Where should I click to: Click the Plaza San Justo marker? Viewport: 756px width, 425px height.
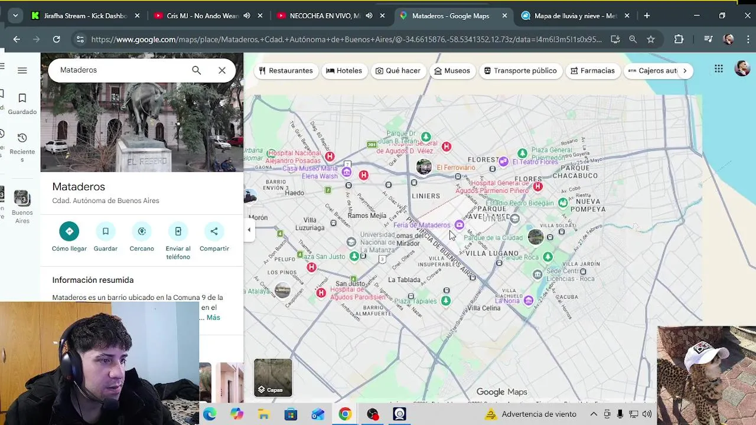pos(354,256)
